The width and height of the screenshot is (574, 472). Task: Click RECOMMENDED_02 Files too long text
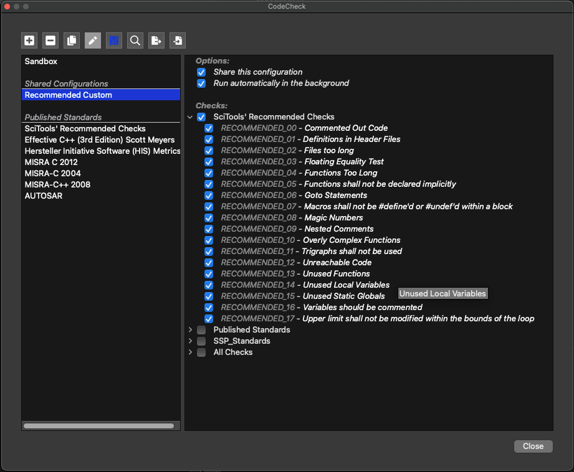tap(287, 151)
